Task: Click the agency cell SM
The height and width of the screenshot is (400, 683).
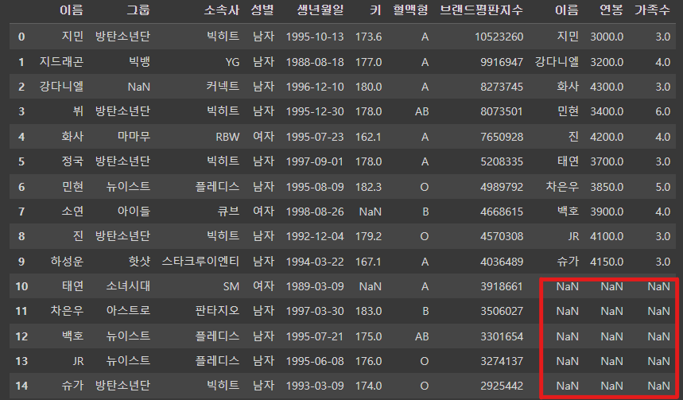Action: tap(231, 286)
